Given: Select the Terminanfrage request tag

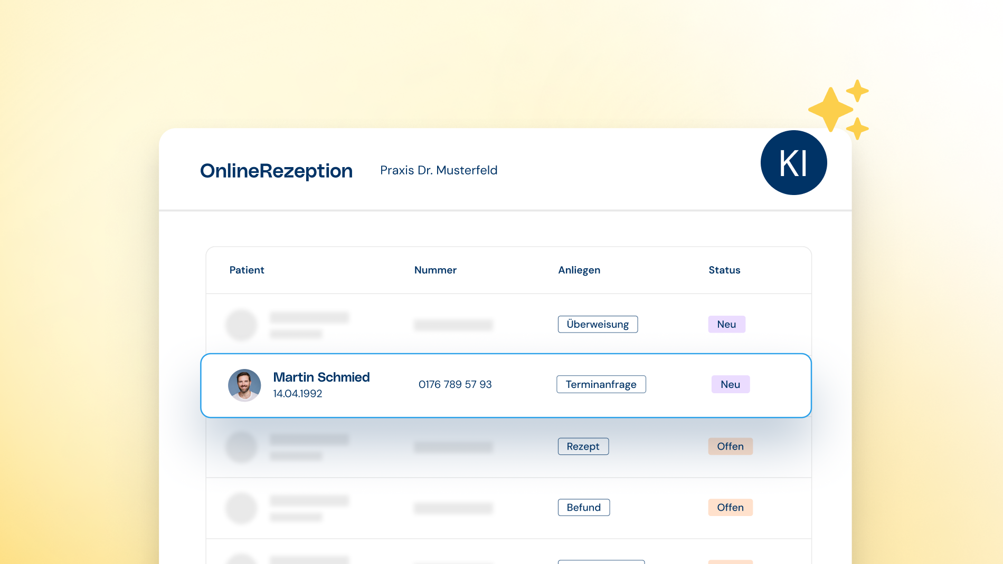Looking at the screenshot, I should tap(601, 384).
